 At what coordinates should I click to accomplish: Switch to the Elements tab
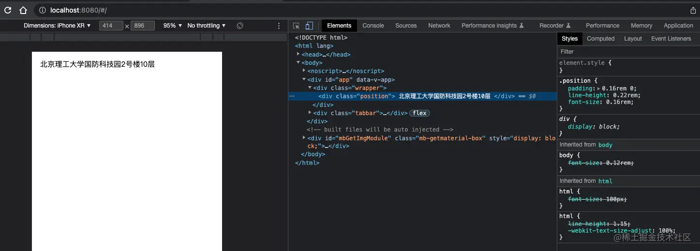(339, 26)
